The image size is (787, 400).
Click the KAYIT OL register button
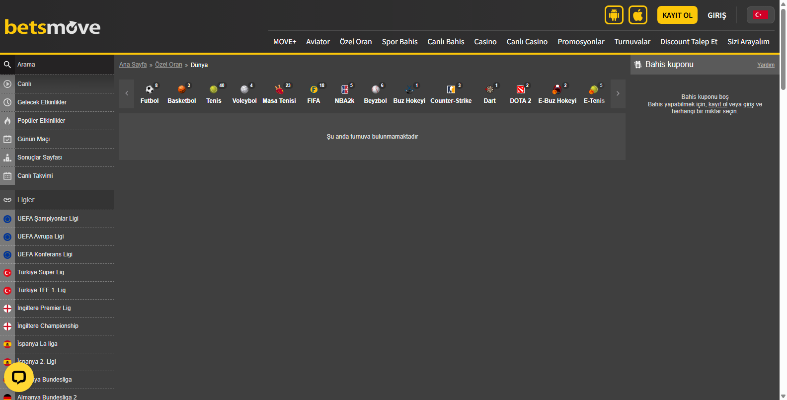coord(677,15)
